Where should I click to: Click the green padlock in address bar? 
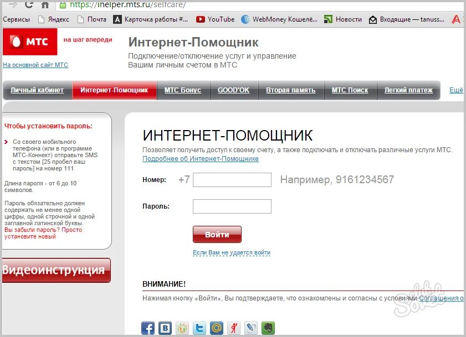(63, 5)
